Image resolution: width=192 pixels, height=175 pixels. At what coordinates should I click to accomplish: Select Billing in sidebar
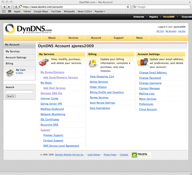(19, 63)
